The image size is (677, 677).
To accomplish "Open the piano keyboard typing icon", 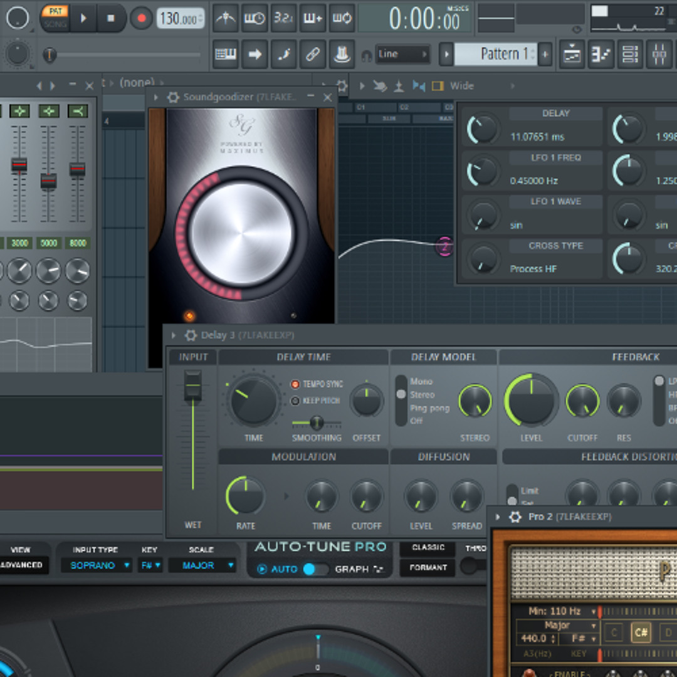I will click(226, 54).
